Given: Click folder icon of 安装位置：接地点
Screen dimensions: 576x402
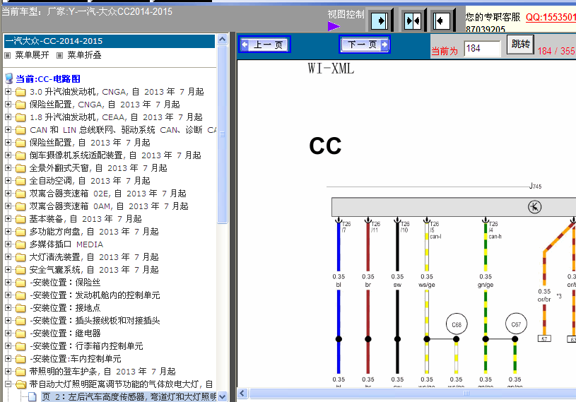Looking at the screenshot, I should 20,308.
